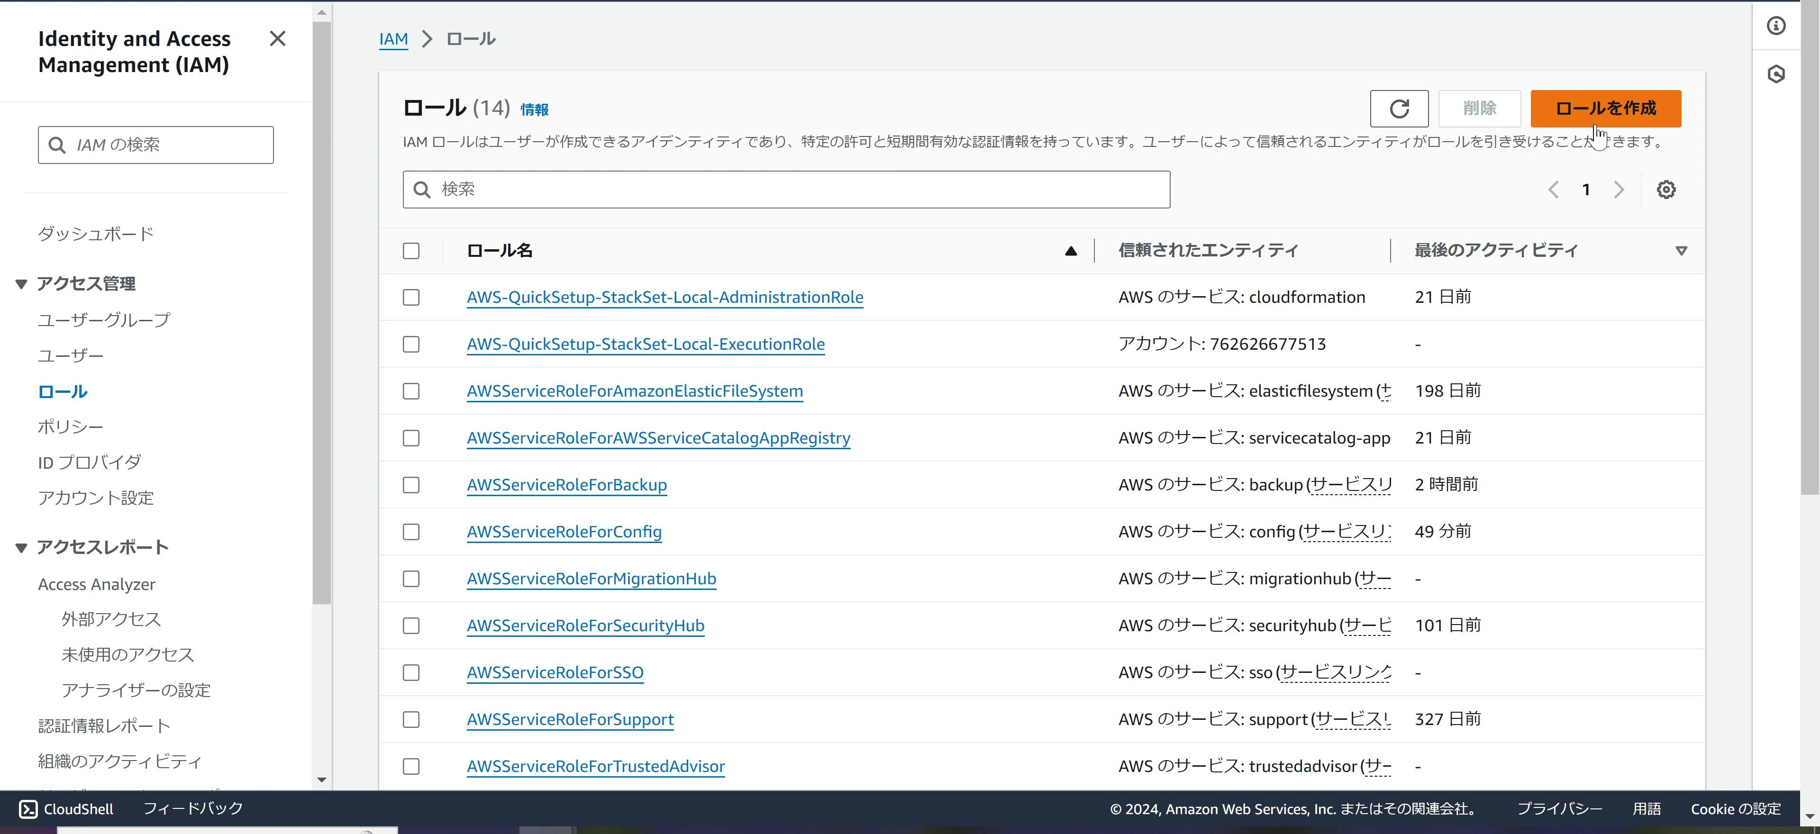Open ユーザーグループ in sidebar
The height and width of the screenshot is (834, 1820).
[104, 320]
